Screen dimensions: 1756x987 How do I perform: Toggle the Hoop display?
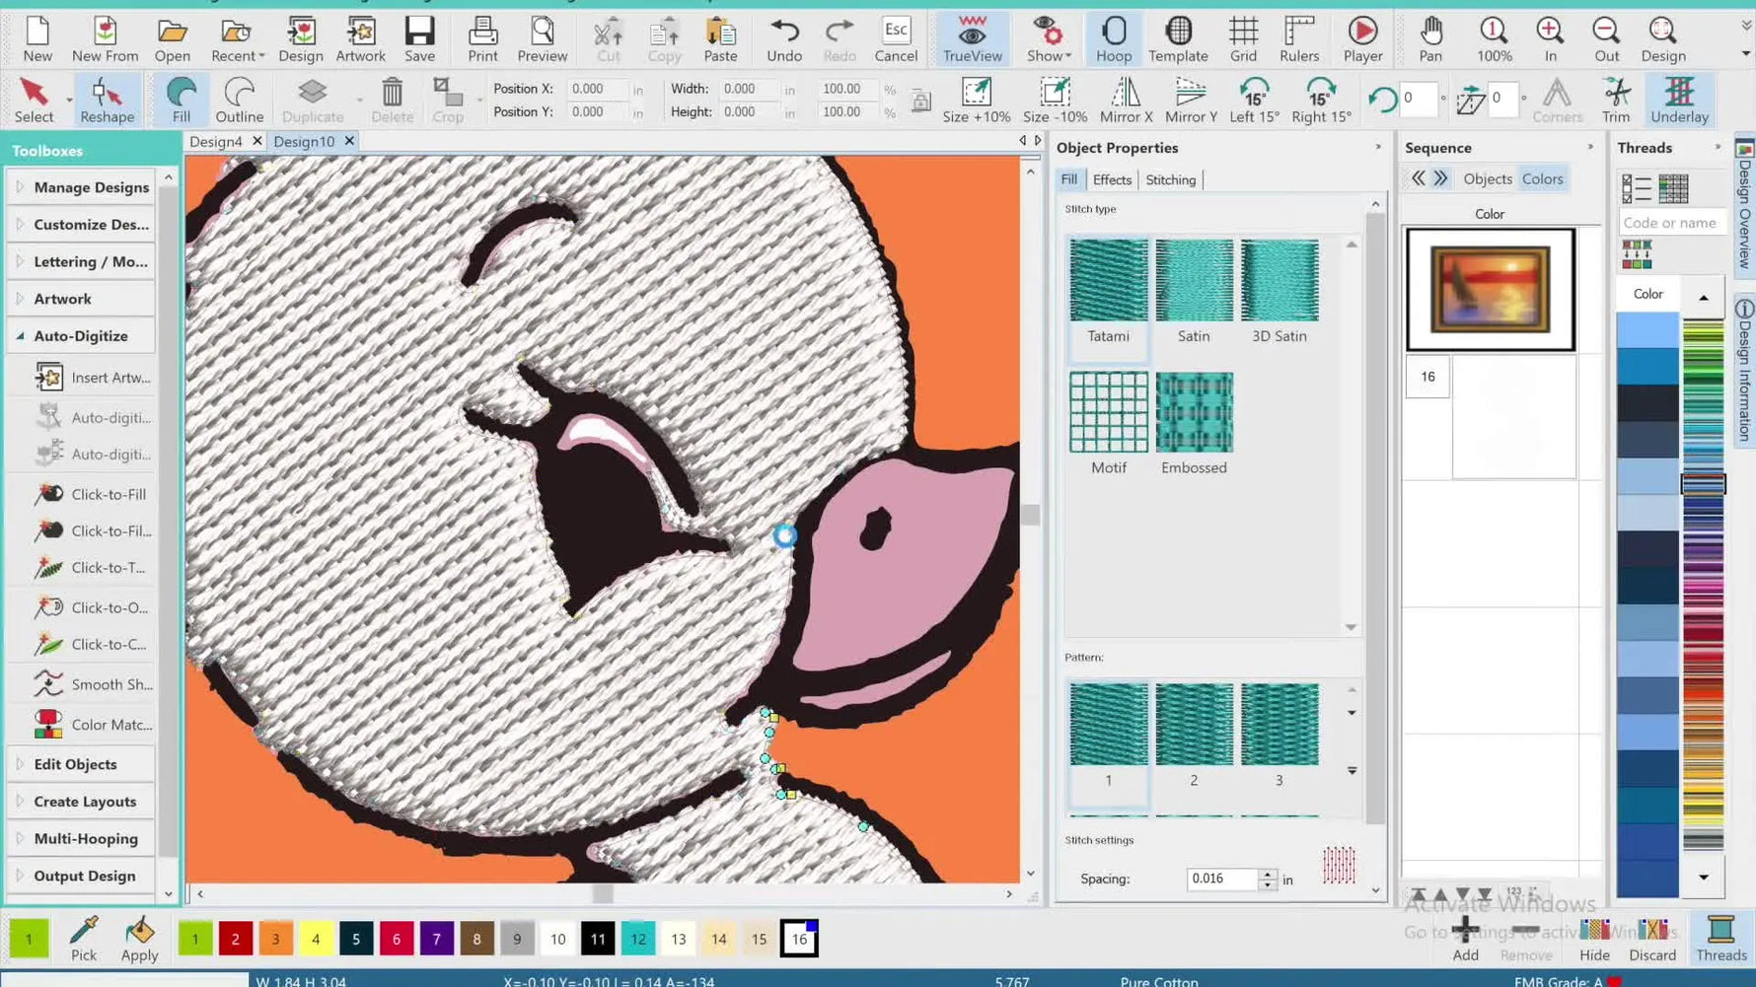tap(1114, 39)
